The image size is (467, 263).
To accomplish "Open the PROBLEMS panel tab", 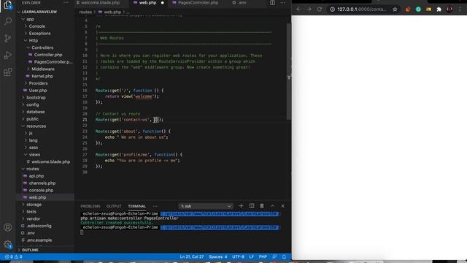I will 90,206.
